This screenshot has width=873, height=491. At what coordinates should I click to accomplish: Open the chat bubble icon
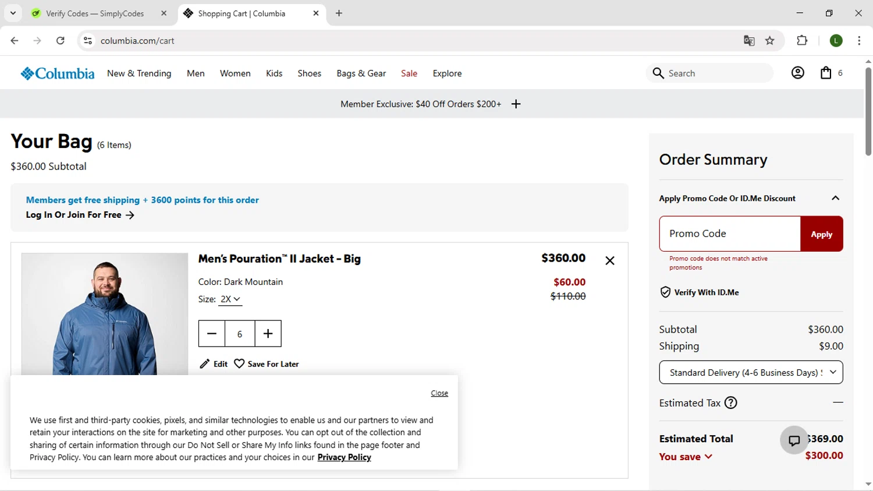(x=794, y=441)
